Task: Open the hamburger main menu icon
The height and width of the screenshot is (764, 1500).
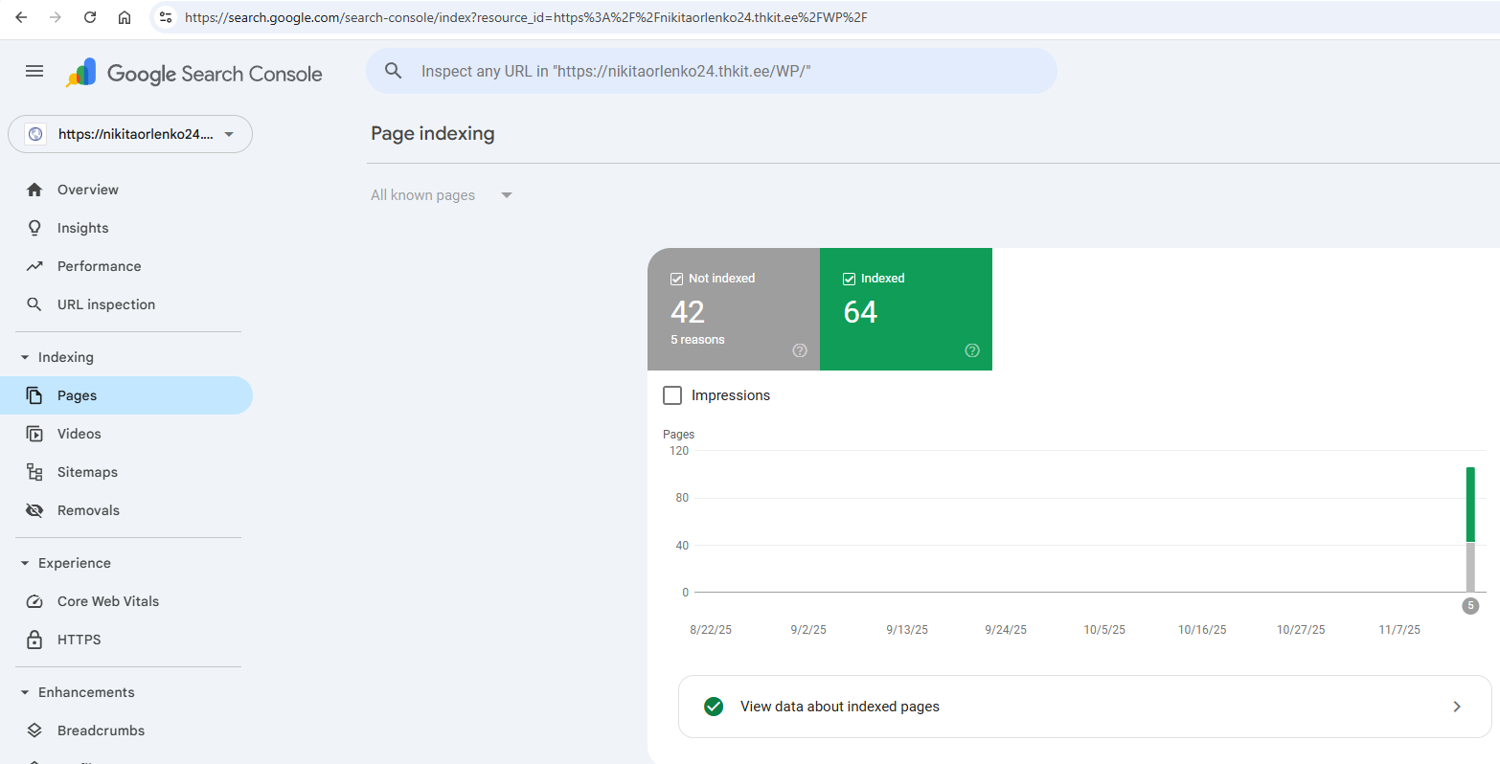Action: pos(34,72)
